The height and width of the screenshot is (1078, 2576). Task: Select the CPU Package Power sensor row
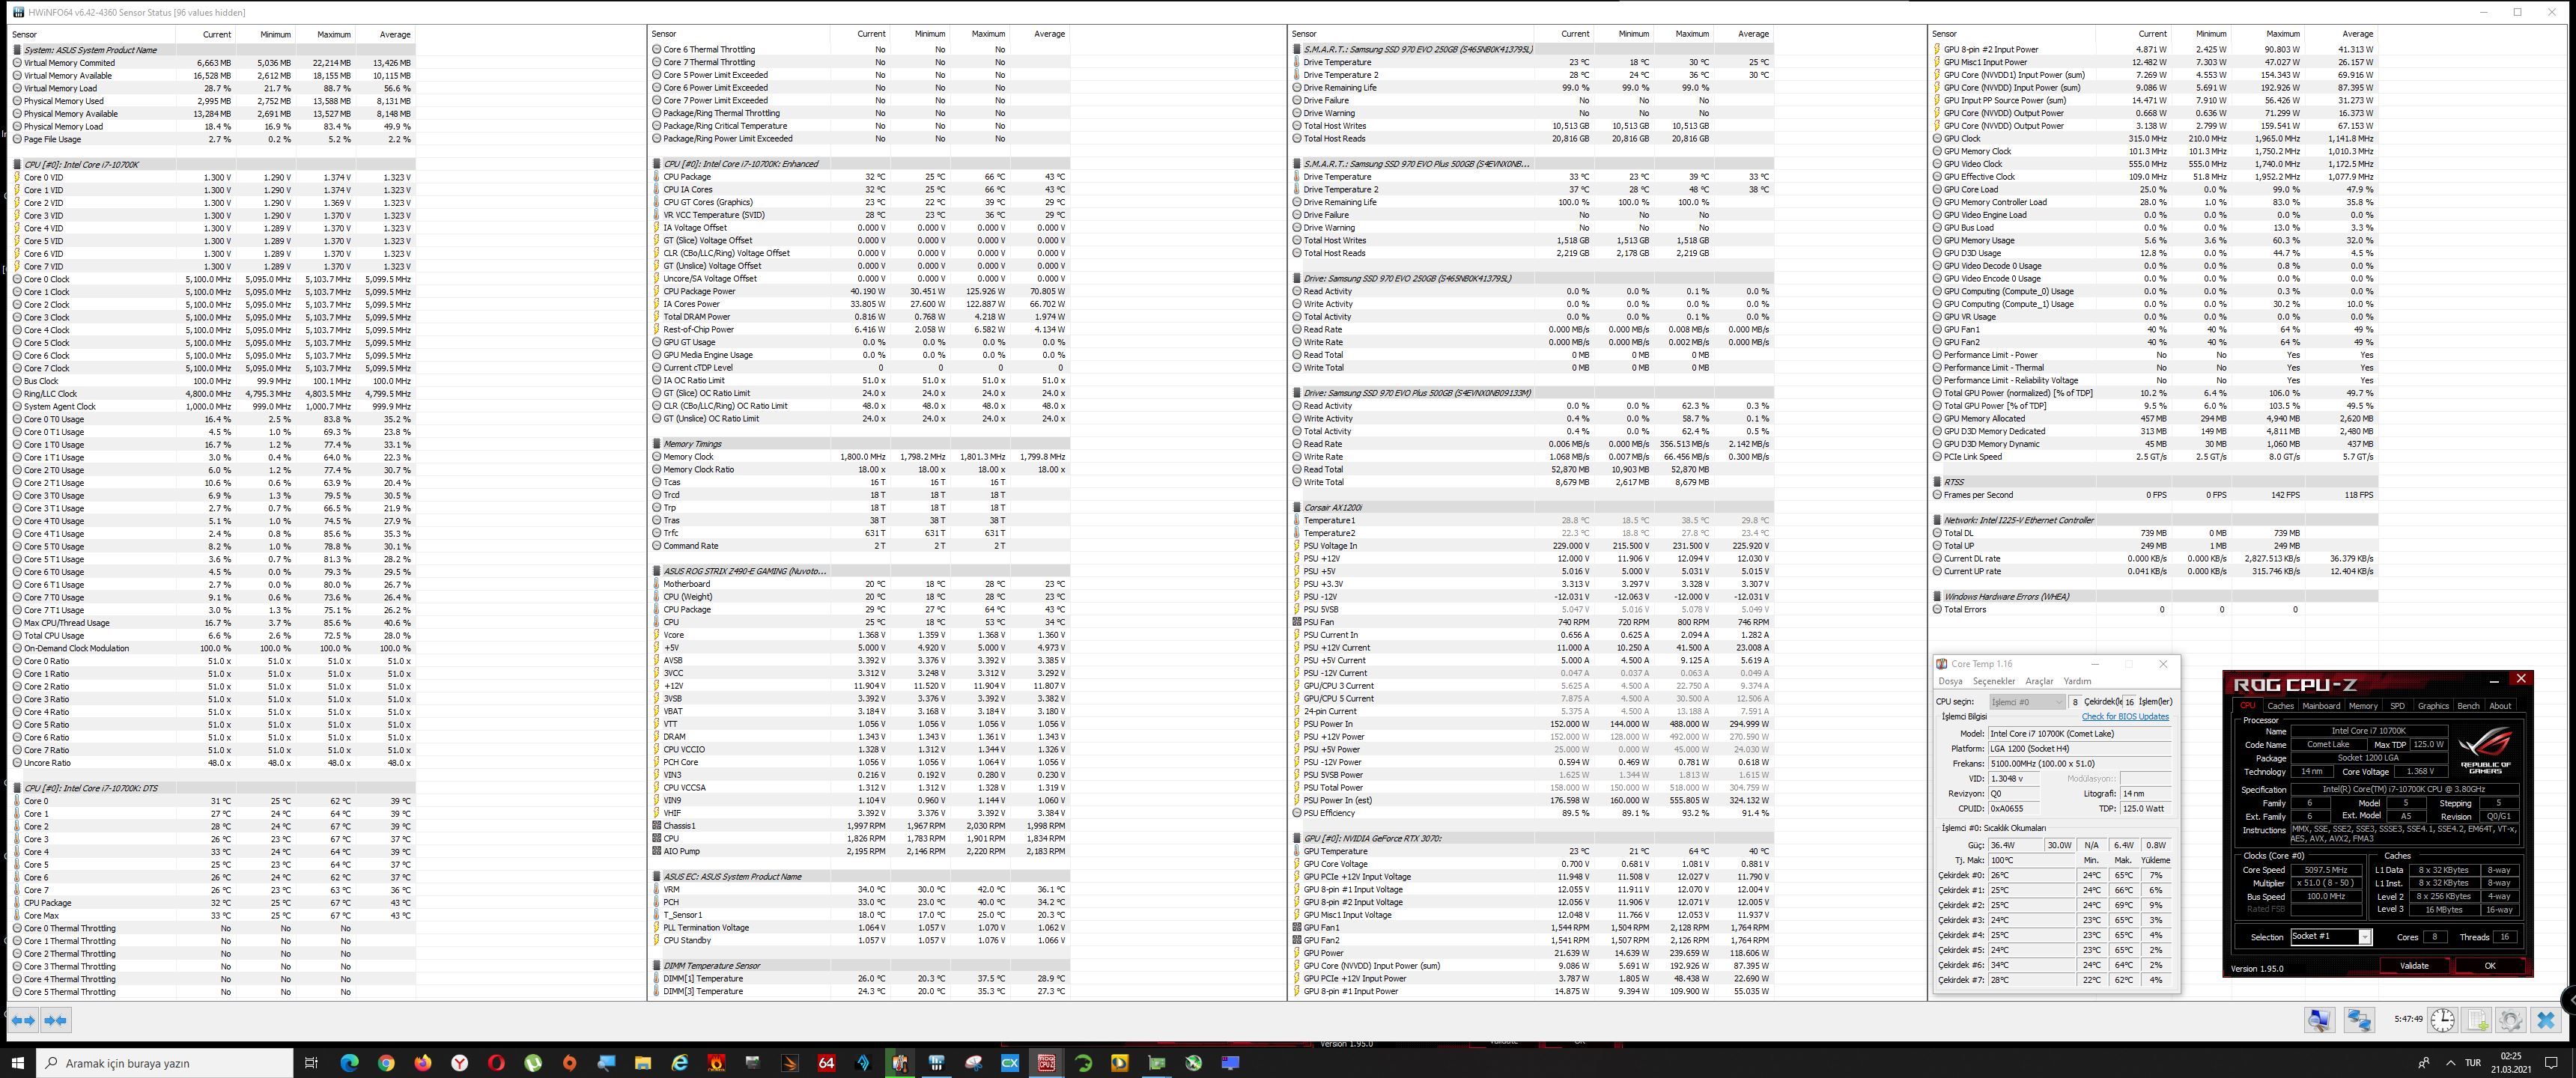860,291
